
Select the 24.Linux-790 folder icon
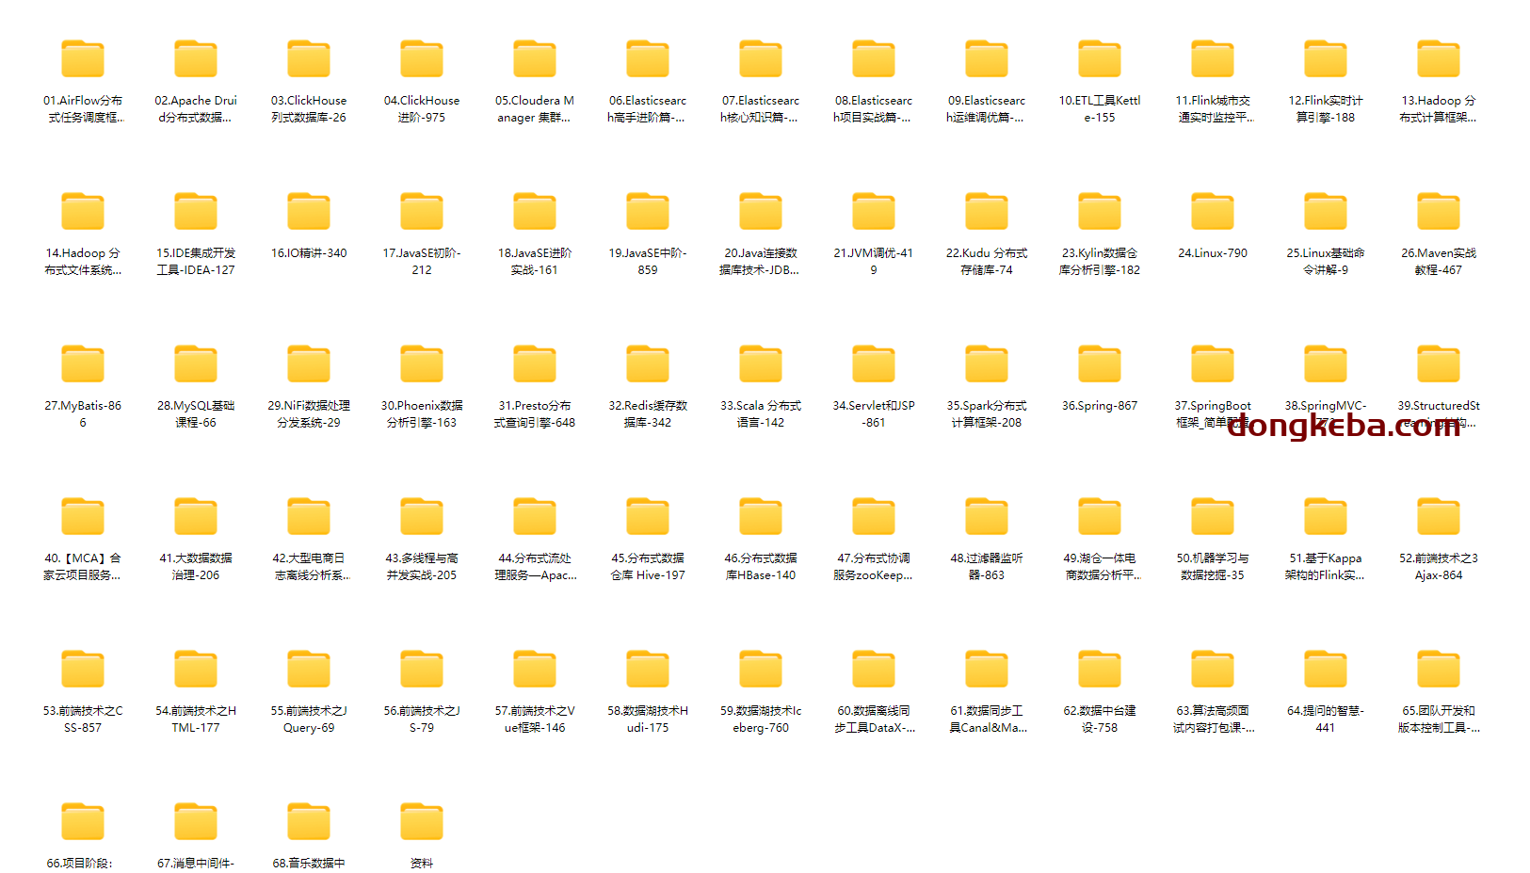[x=1213, y=211]
